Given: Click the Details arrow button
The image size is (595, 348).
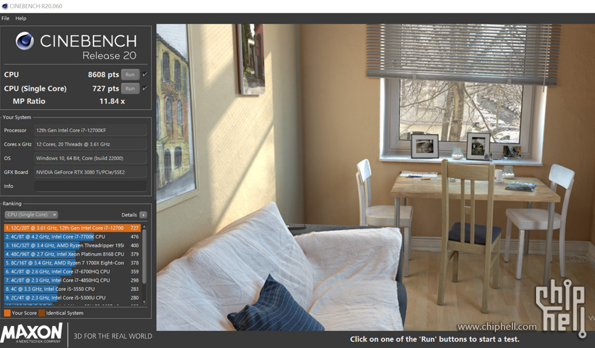Looking at the screenshot, I should pos(143,215).
